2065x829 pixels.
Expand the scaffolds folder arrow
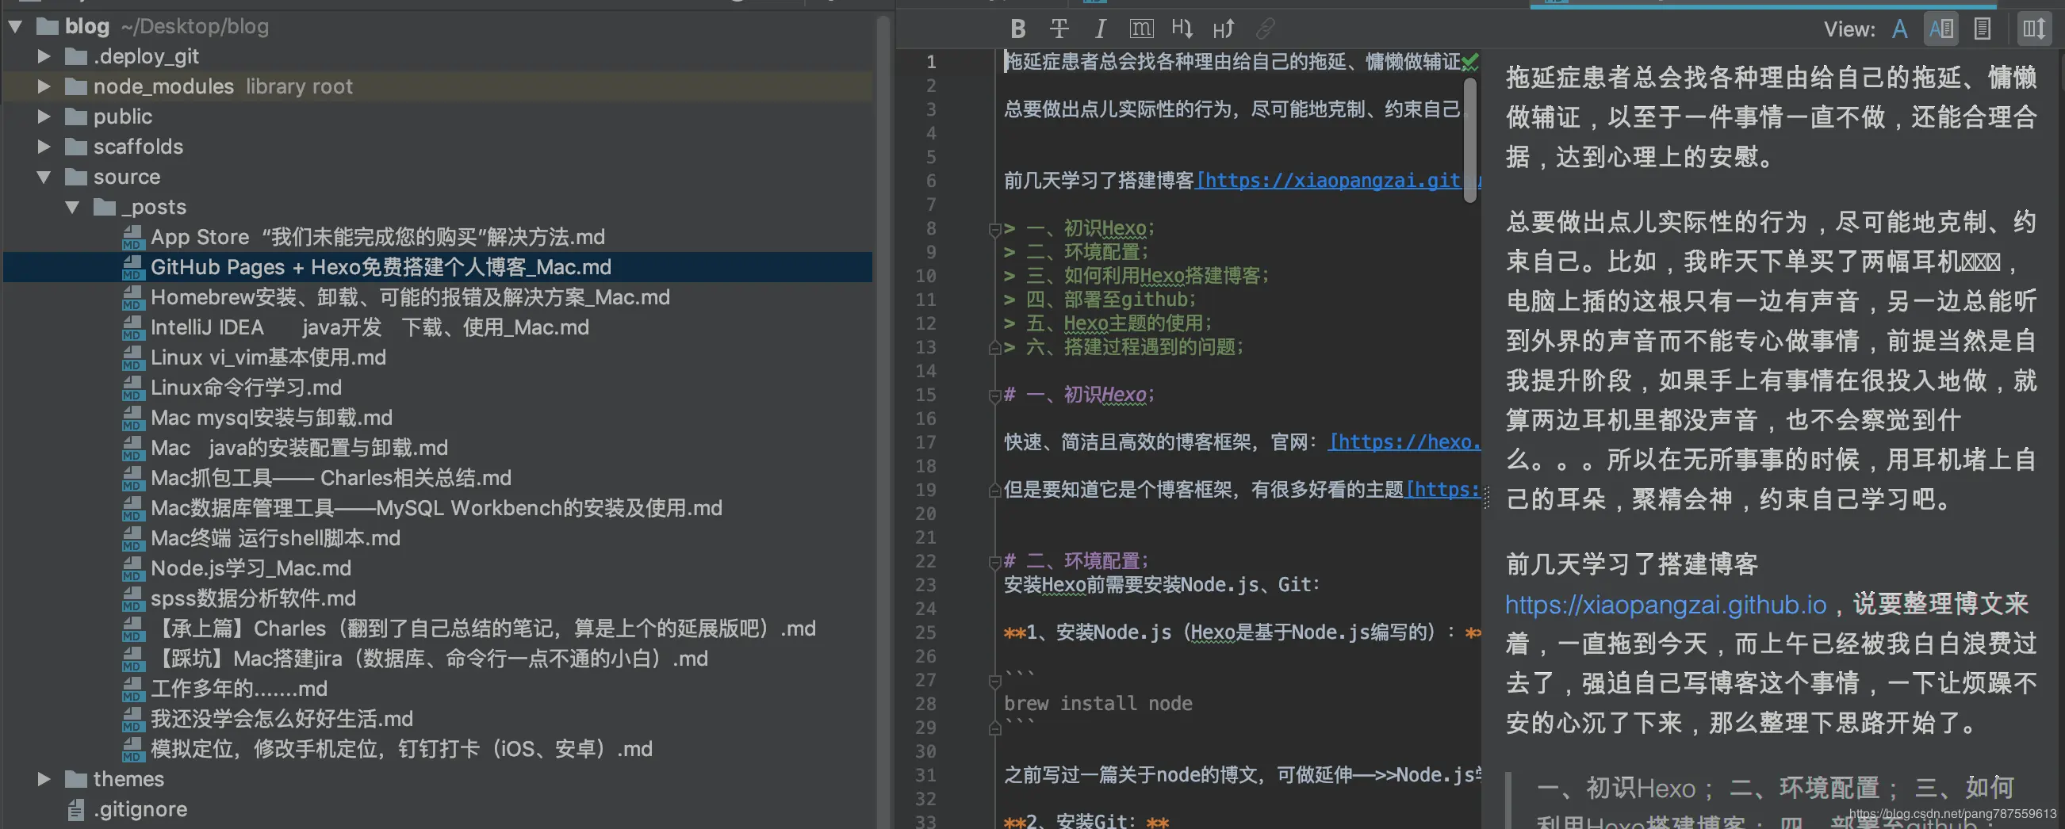(44, 147)
